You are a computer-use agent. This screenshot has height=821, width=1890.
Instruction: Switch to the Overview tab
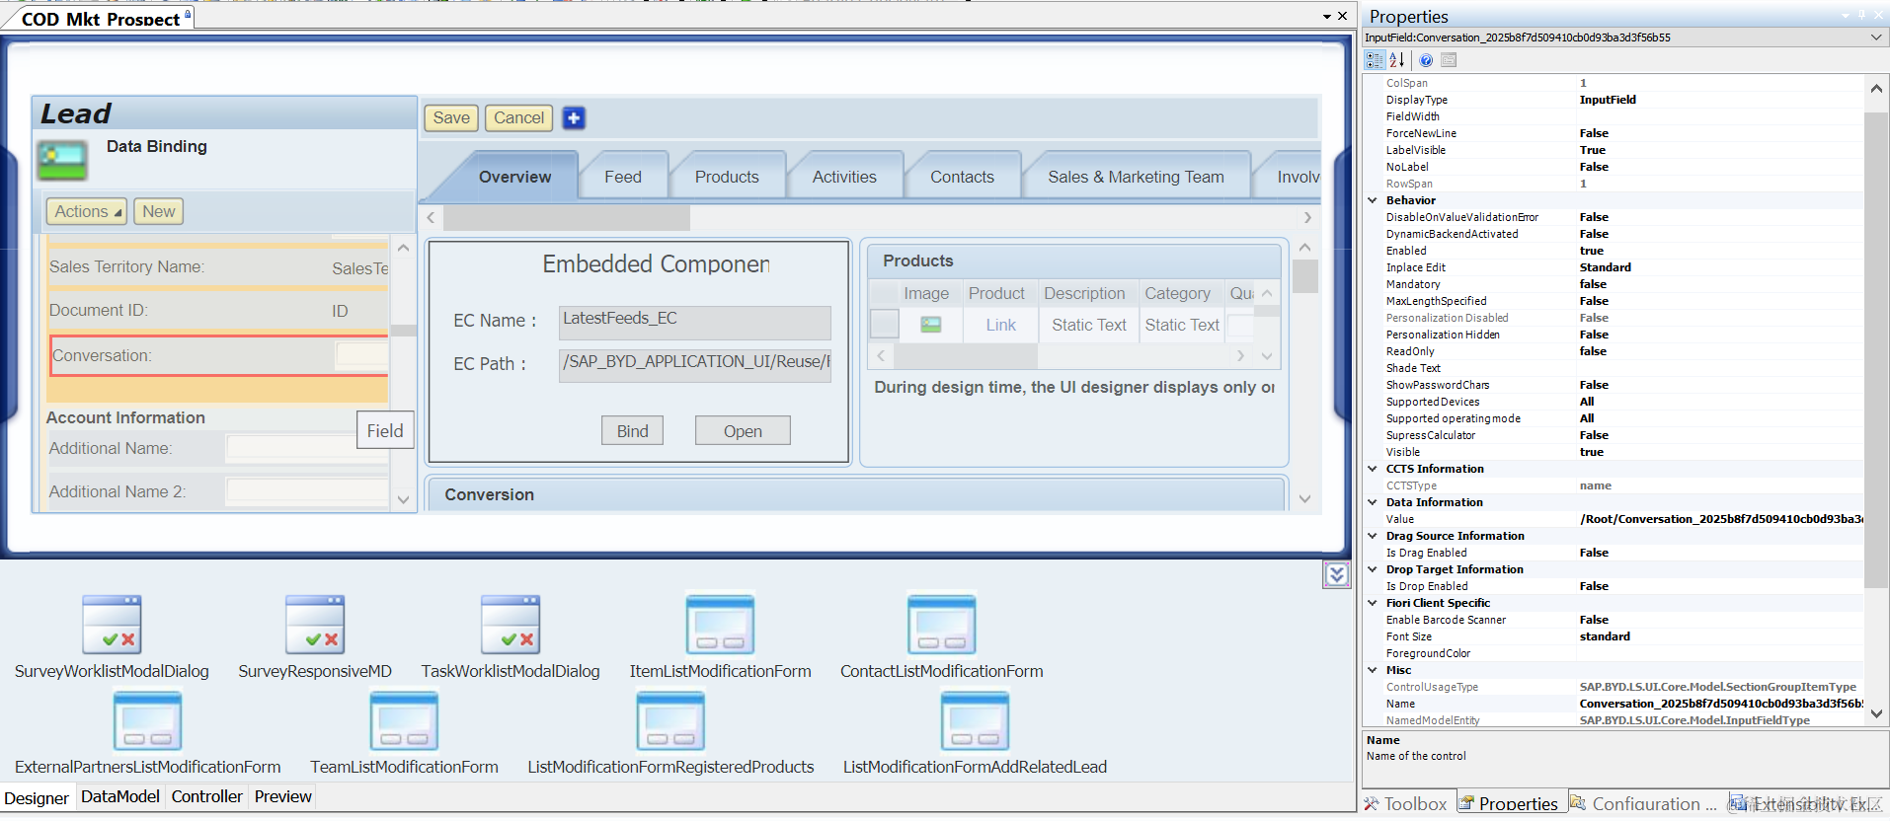click(514, 177)
